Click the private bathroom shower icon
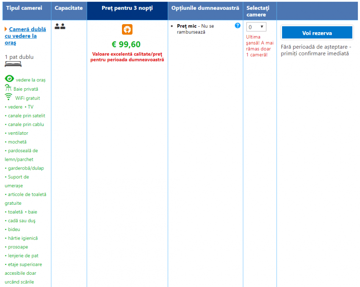 click(8, 88)
